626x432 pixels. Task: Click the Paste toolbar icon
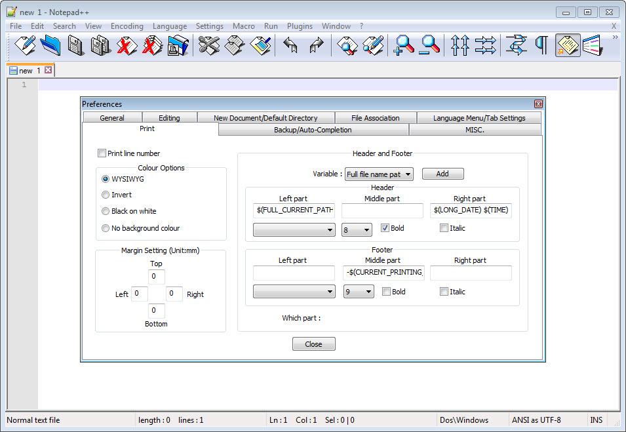pyautogui.click(x=260, y=45)
